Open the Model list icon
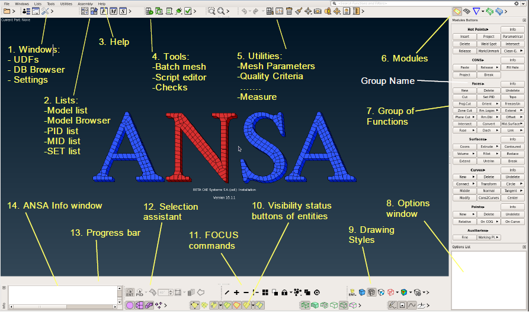 [85, 11]
